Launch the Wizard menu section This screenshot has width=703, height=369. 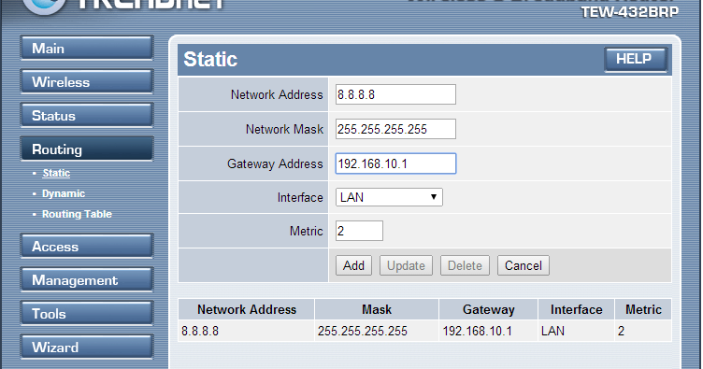pyautogui.click(x=87, y=348)
